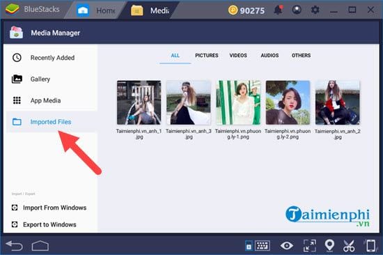Minimize the BlueStacks window
The height and width of the screenshot is (255, 383).
pos(334,11)
